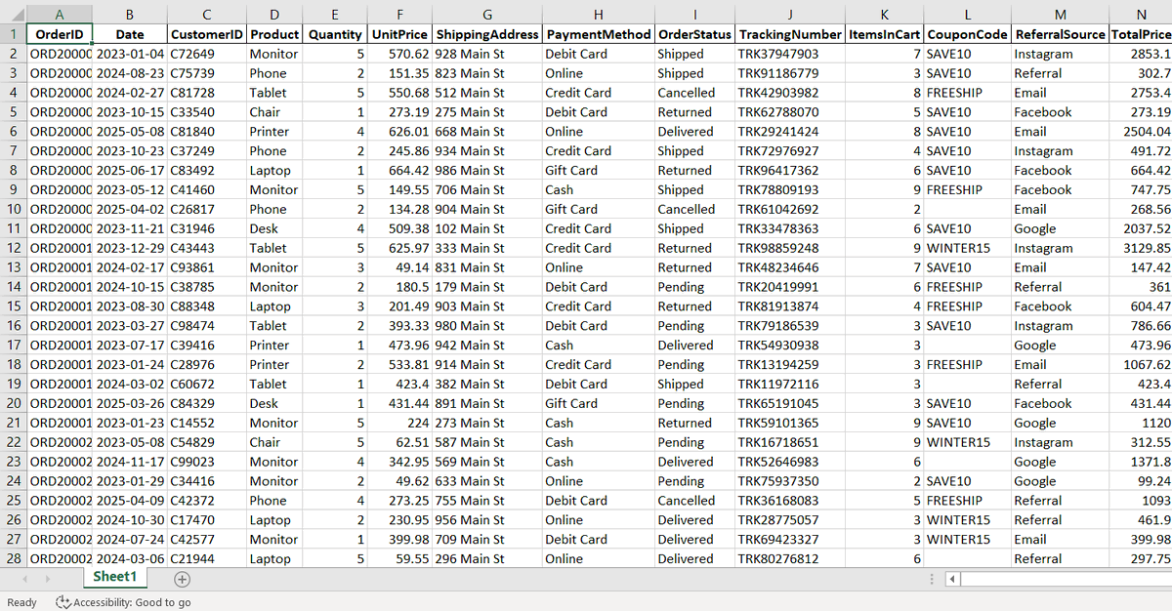Click the CustomerID header cell
1172x611 pixels.
207,34
